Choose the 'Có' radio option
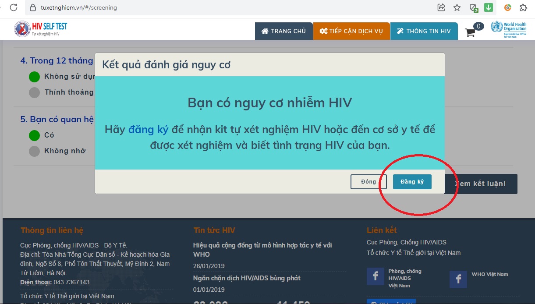The width and height of the screenshot is (535, 304). (34, 135)
